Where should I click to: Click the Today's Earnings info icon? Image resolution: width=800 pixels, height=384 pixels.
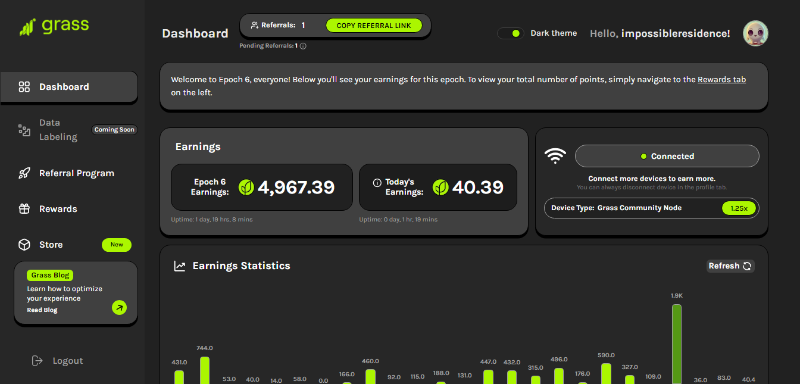[377, 183]
